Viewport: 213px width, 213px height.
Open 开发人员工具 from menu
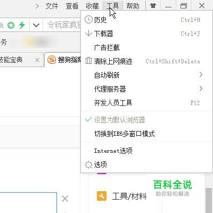click(x=146, y=103)
